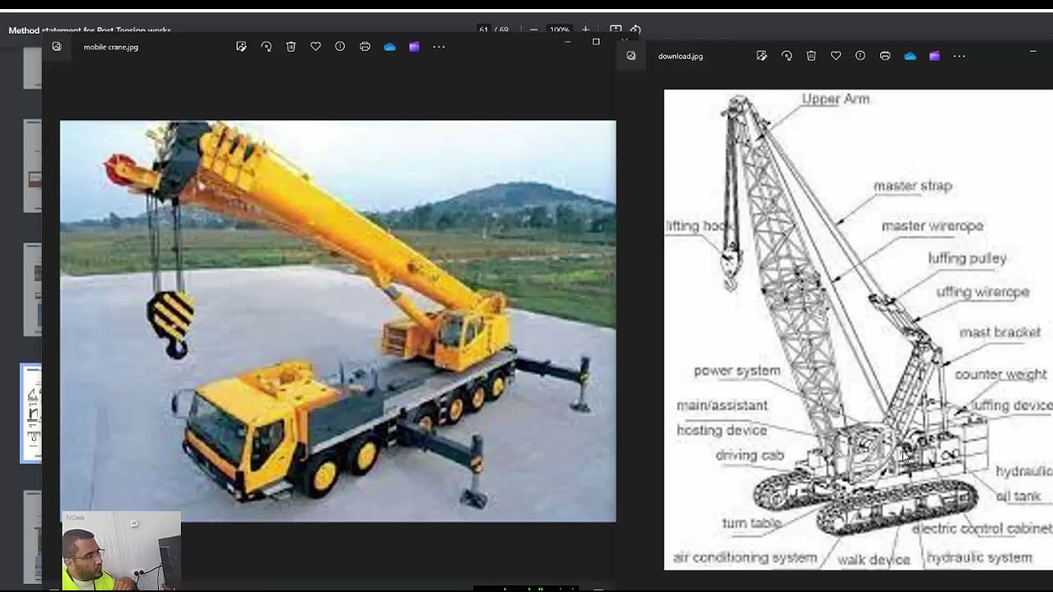Minimize the mobile crane.jpg window
The image size is (1053, 592).
tap(568, 41)
